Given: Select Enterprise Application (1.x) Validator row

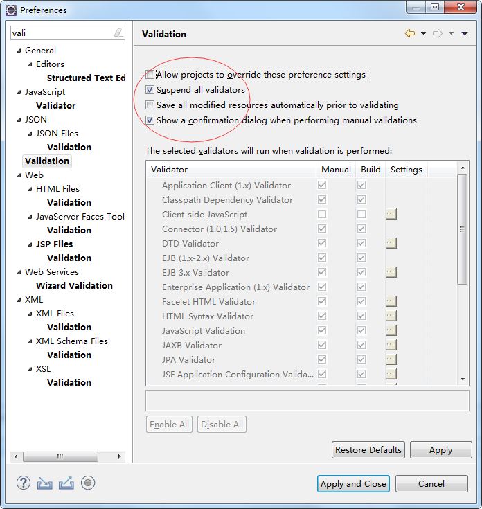Looking at the screenshot, I should [x=235, y=287].
